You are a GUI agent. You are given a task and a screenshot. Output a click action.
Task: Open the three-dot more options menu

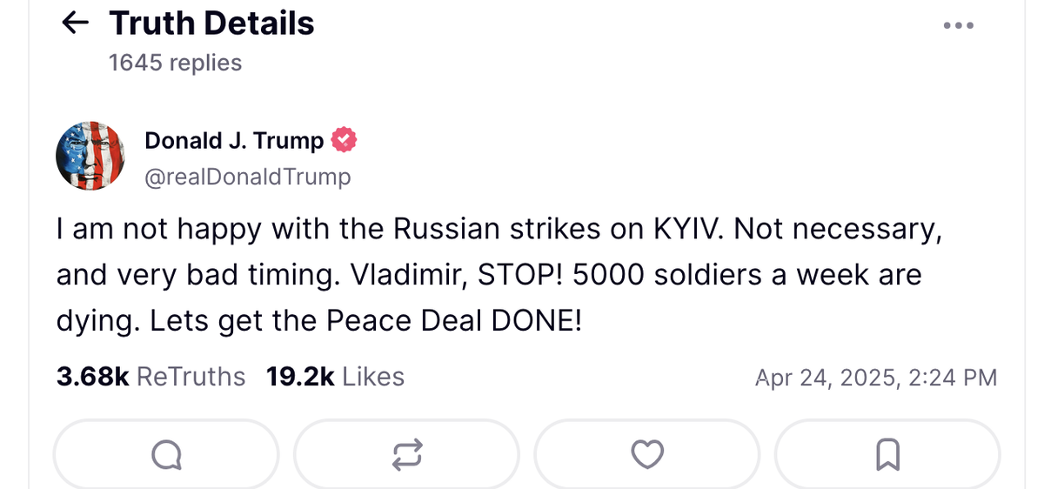tap(958, 25)
